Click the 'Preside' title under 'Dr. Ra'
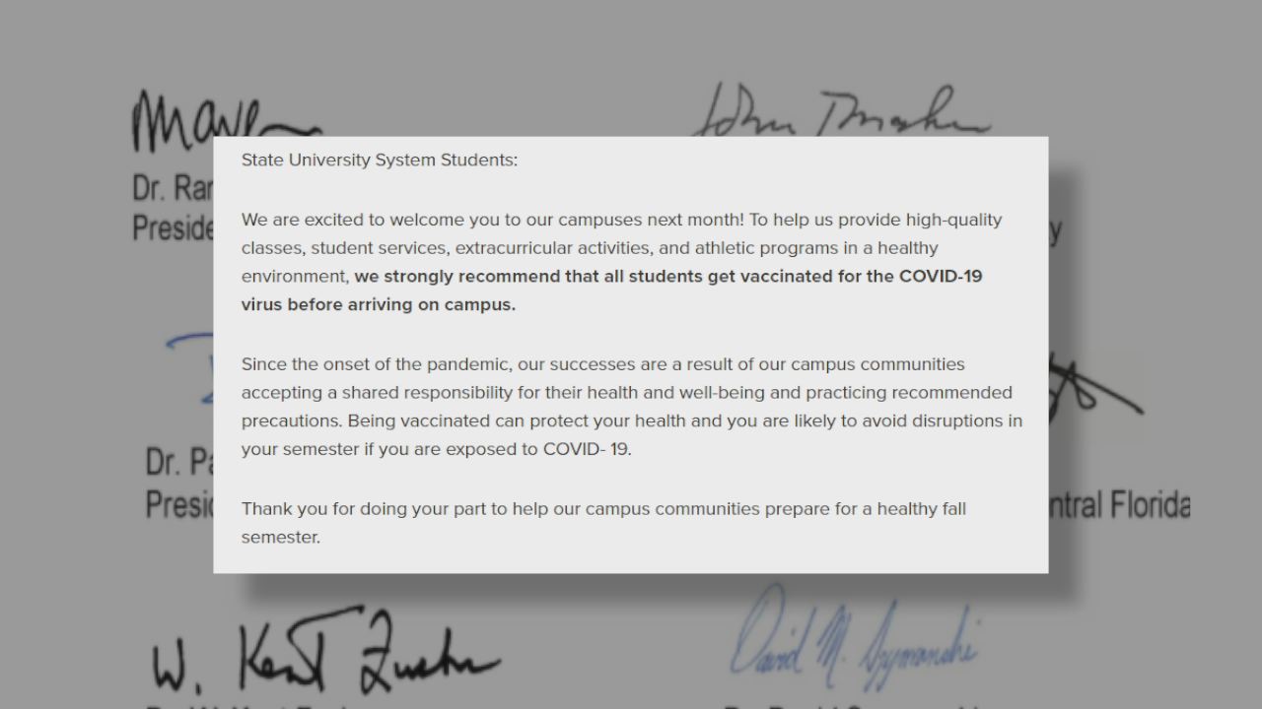The height and width of the screenshot is (709, 1262). tap(174, 227)
